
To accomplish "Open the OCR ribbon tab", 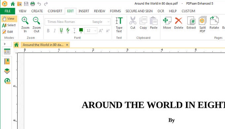I will click(161, 11).
